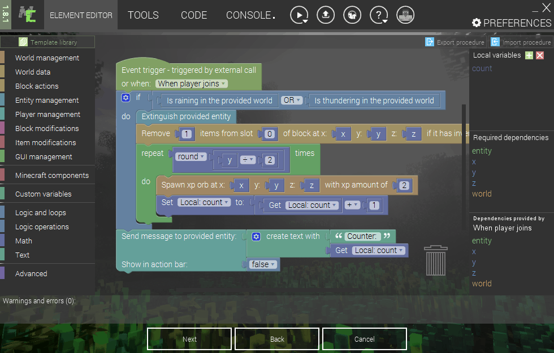The width and height of the screenshot is (554, 353).
Task: Click the Import procedure button
Action: (x=520, y=42)
